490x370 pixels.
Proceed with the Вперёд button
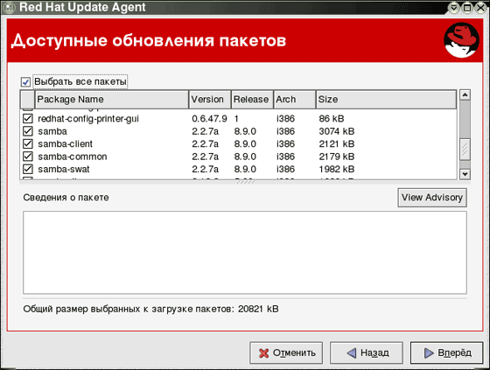(447, 353)
